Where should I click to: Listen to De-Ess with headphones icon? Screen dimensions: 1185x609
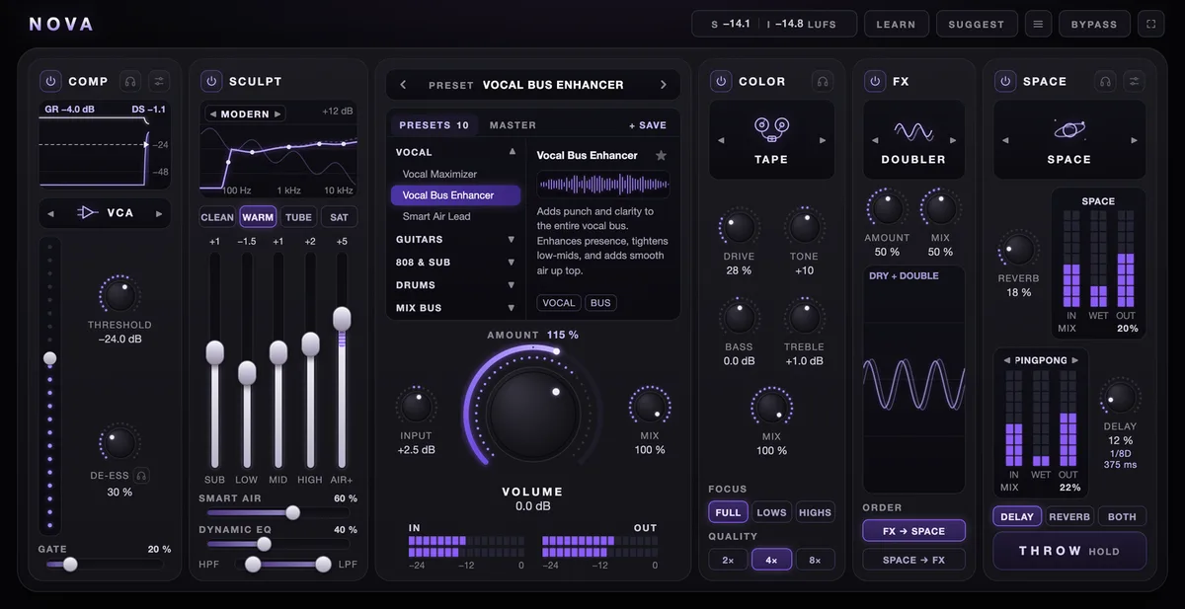142,475
